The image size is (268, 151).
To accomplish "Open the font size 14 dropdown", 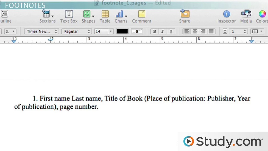I will tap(104, 31).
